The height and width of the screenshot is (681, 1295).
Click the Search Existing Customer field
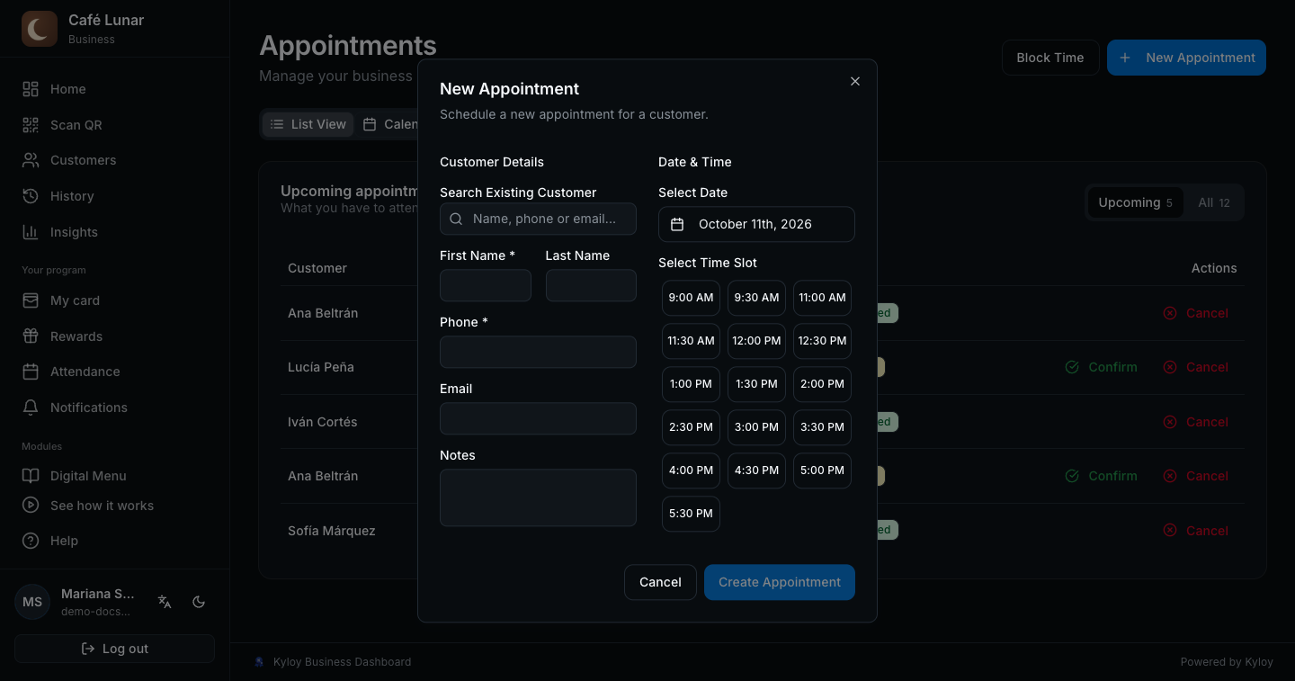tap(538, 219)
